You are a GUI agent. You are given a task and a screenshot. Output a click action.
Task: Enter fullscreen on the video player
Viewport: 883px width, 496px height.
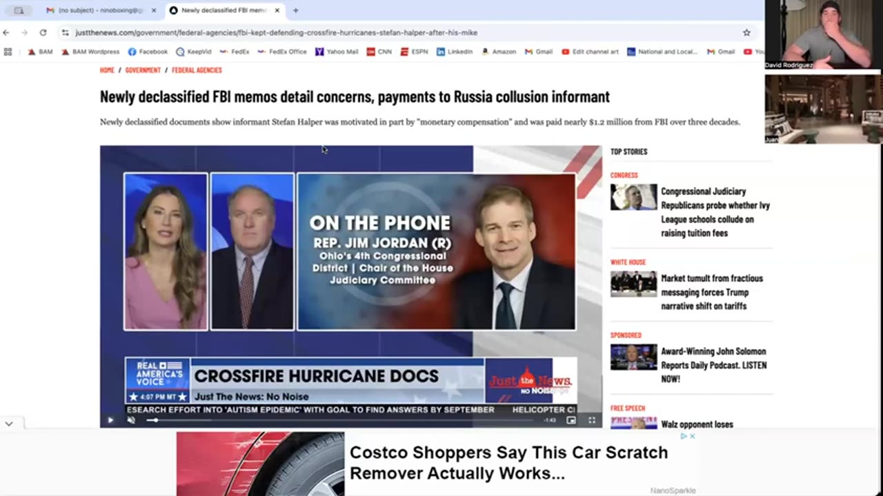(591, 420)
